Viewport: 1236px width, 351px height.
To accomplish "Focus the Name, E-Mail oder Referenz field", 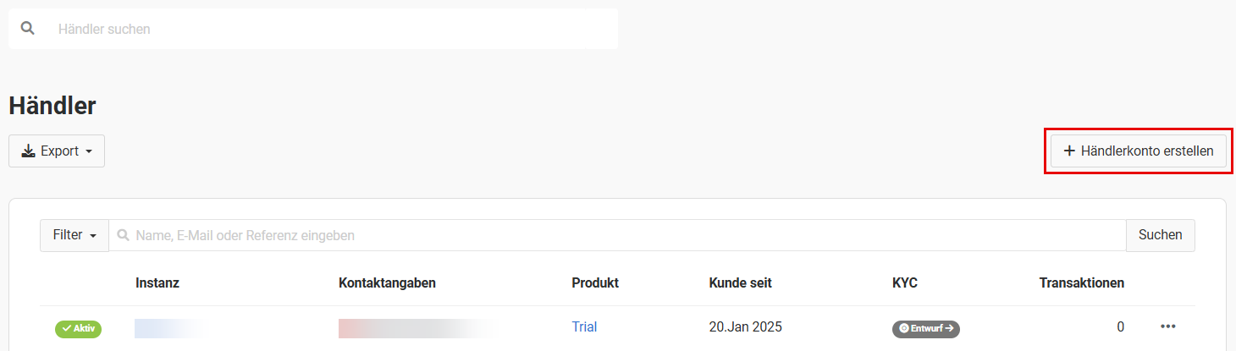I will 617,235.
